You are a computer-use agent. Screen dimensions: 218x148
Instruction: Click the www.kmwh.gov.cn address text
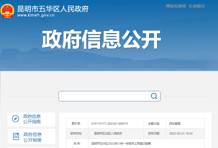[36, 15]
